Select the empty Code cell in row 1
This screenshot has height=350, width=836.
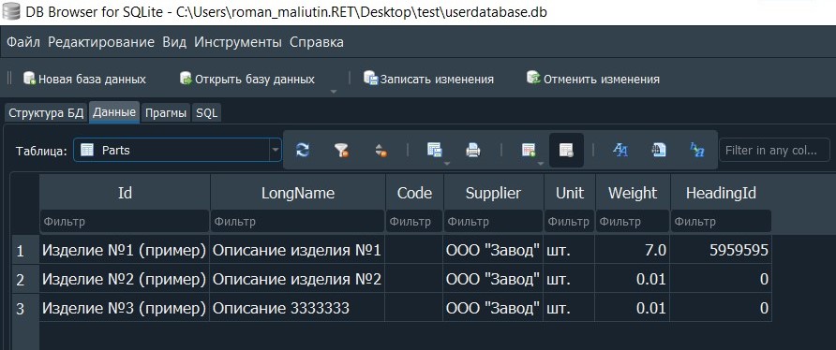[x=414, y=250]
